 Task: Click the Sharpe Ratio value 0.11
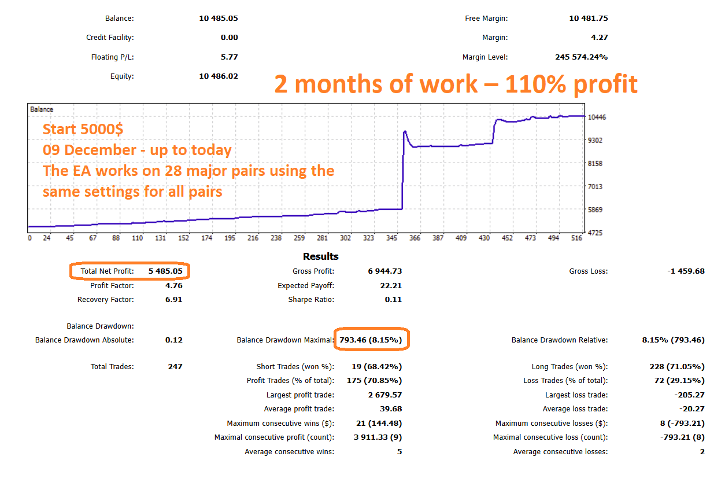pyautogui.click(x=393, y=300)
